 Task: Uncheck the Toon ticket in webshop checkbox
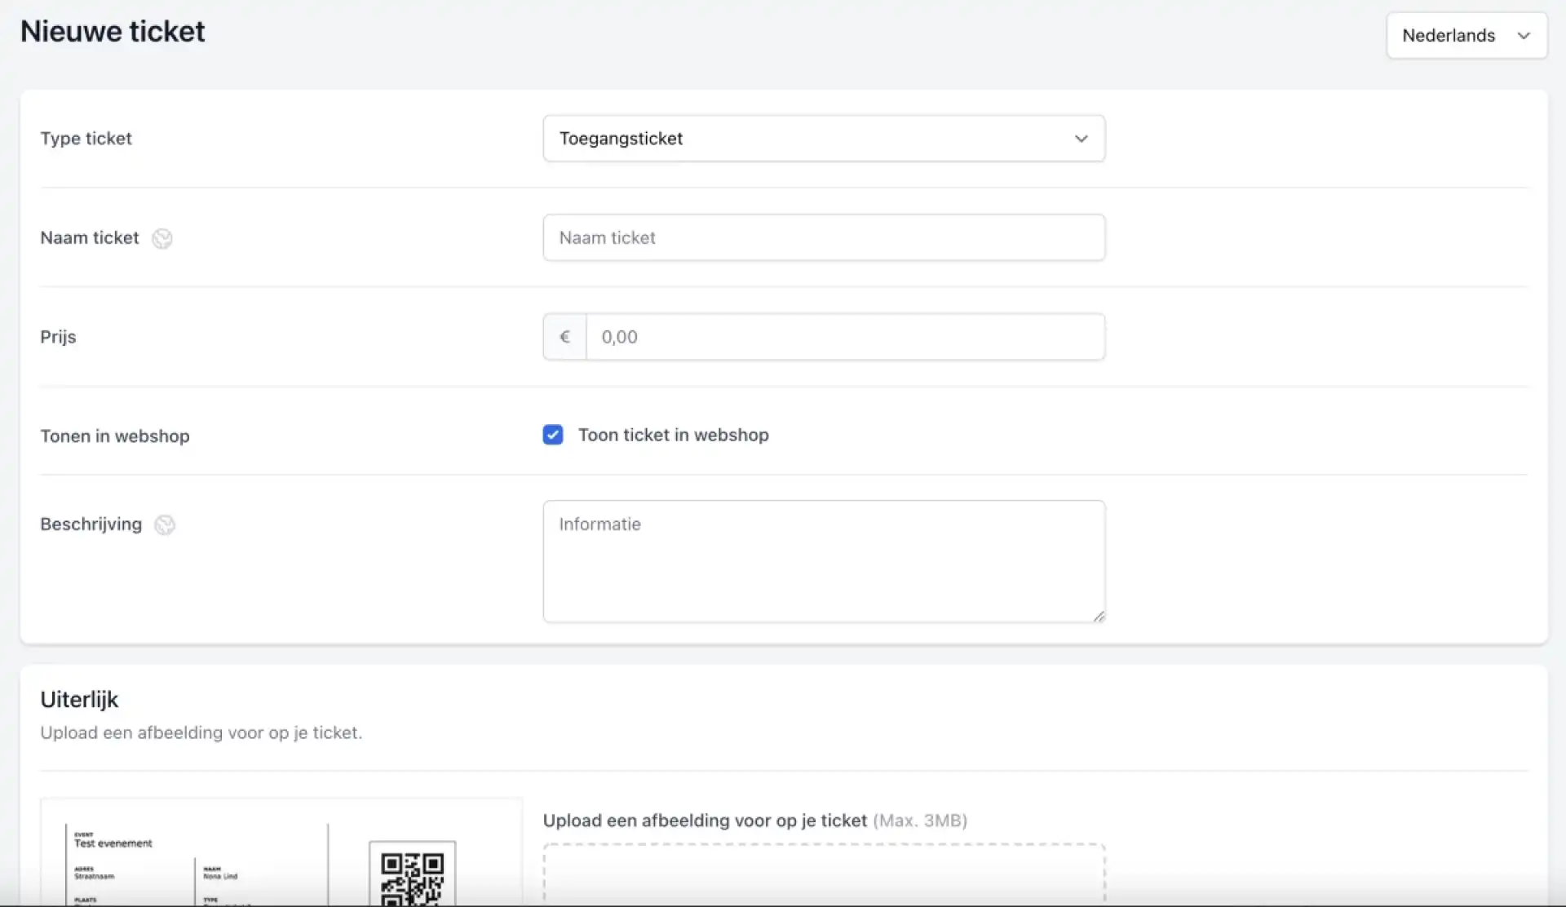(x=553, y=435)
